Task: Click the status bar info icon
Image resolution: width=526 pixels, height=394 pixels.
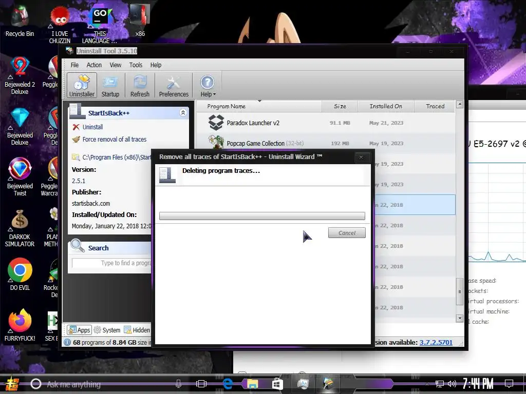Action: [67, 342]
